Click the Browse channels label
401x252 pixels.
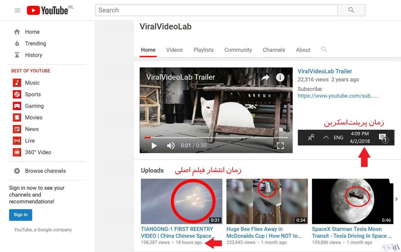[x=45, y=171]
